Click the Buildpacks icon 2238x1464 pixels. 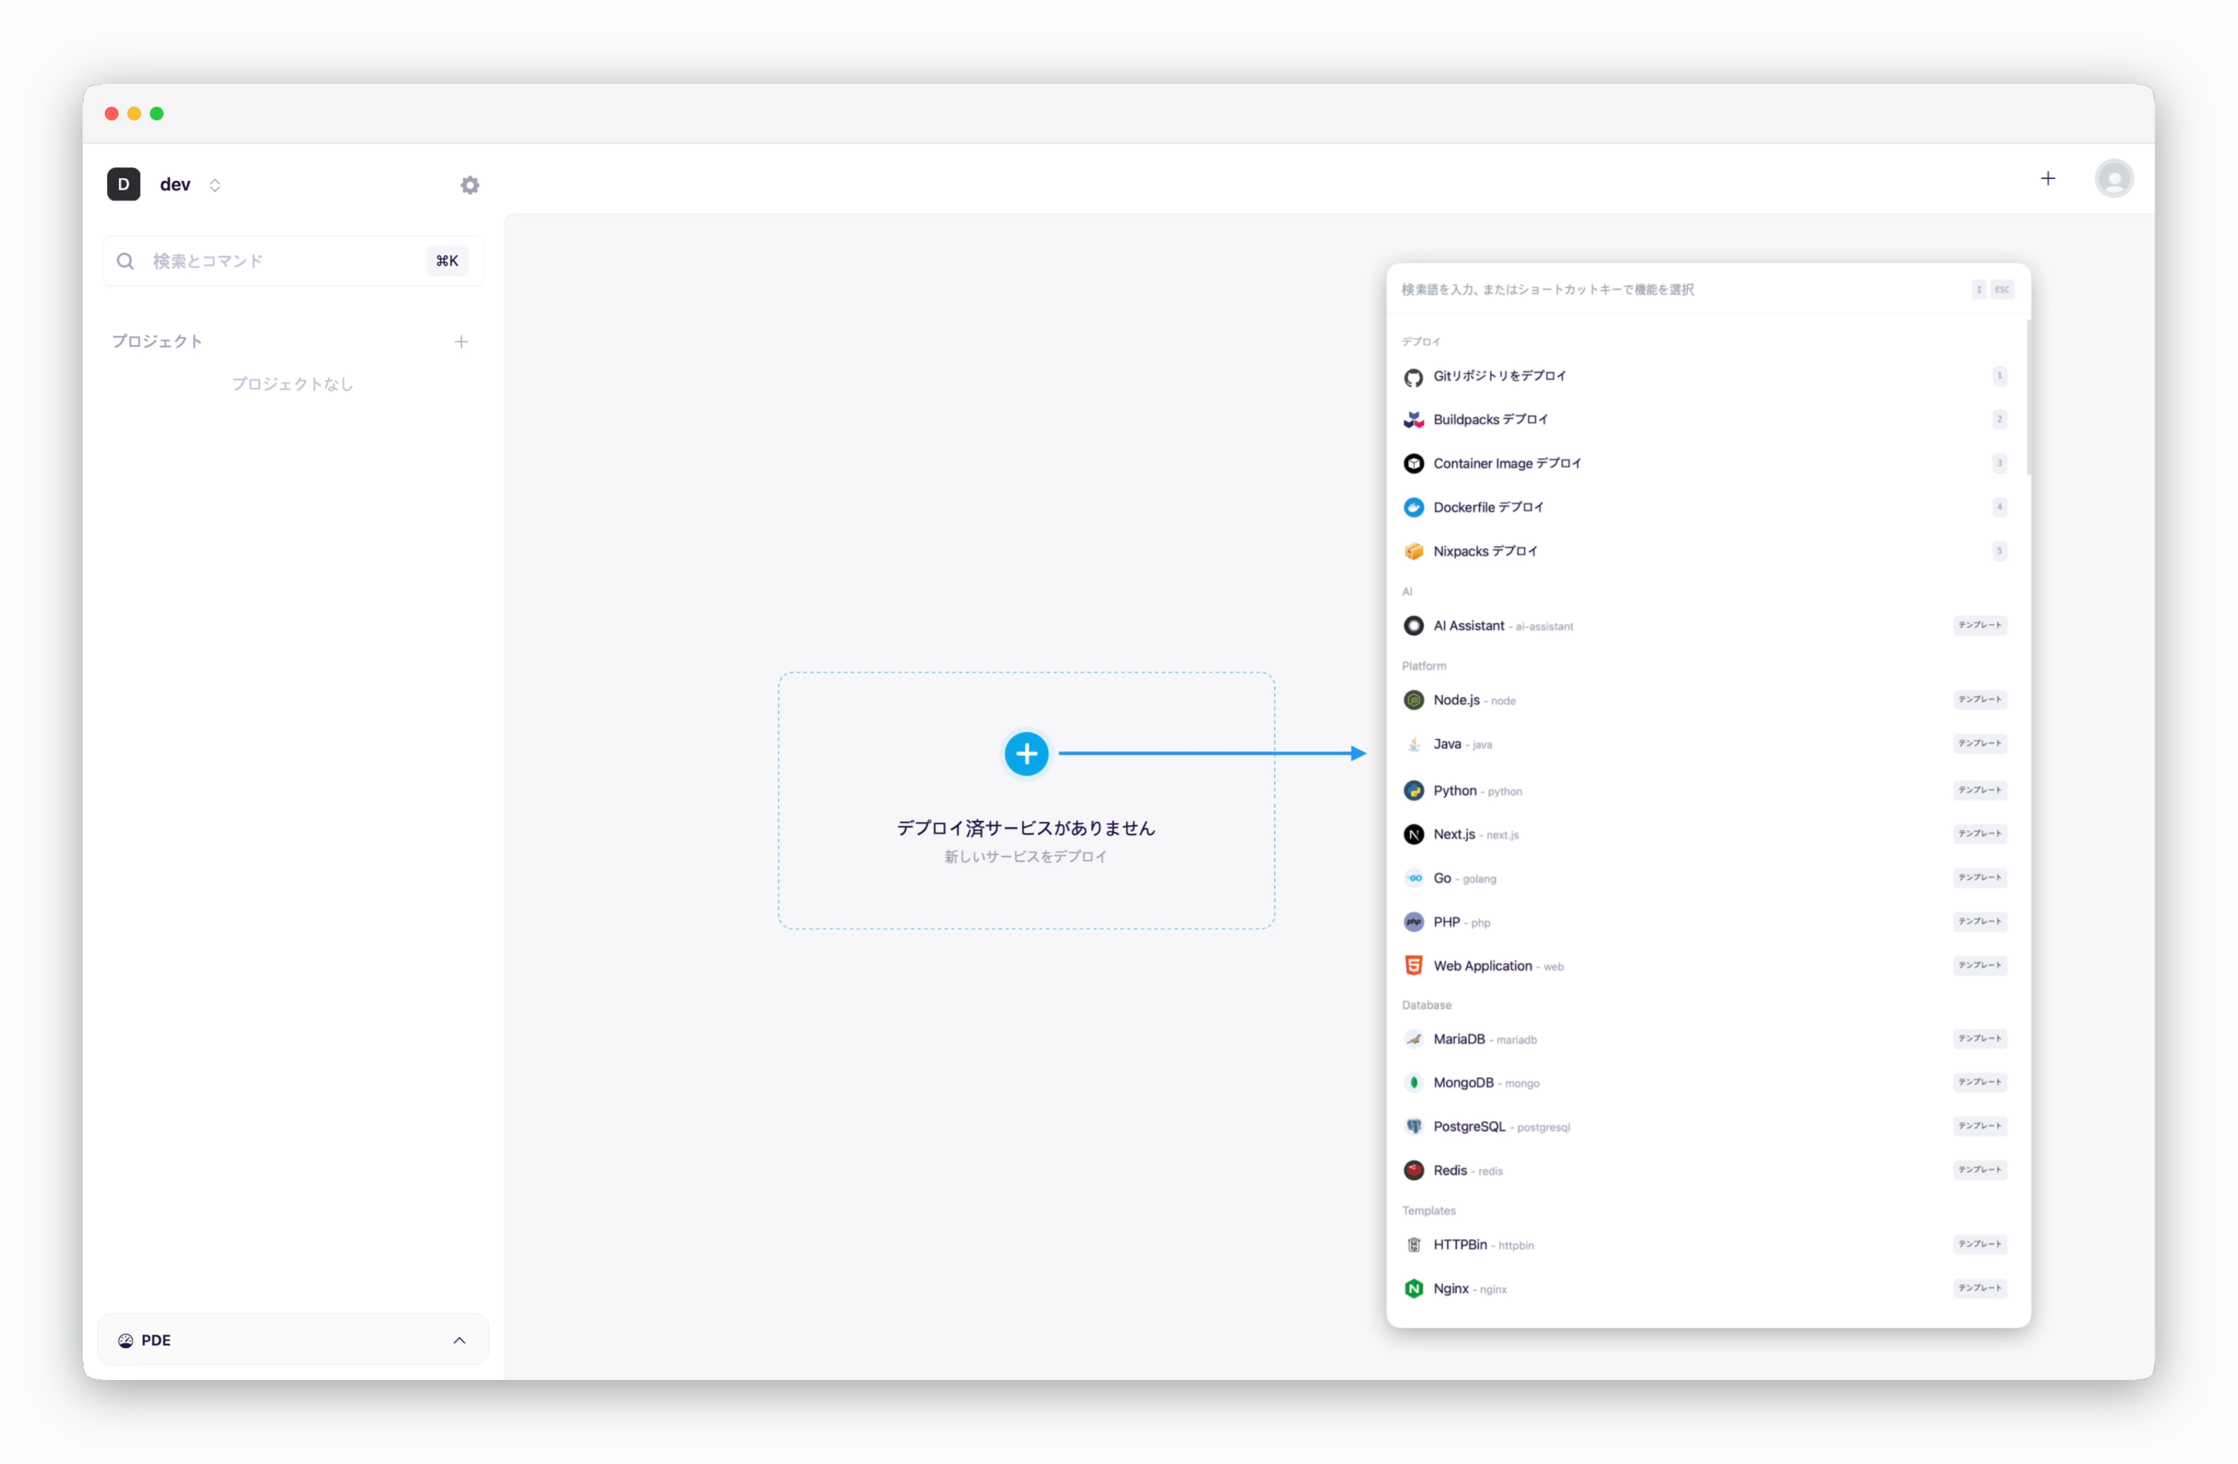pyautogui.click(x=1414, y=420)
